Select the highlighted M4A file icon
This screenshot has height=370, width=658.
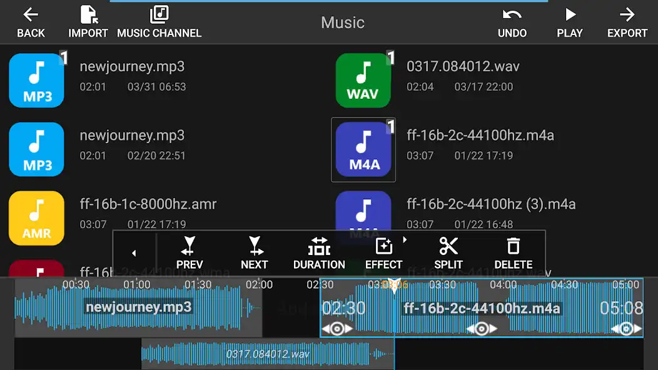363,149
